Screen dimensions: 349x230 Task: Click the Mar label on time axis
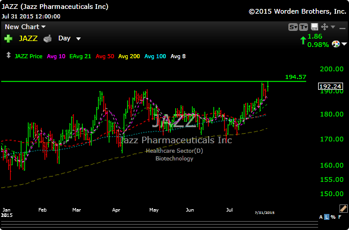(77, 210)
